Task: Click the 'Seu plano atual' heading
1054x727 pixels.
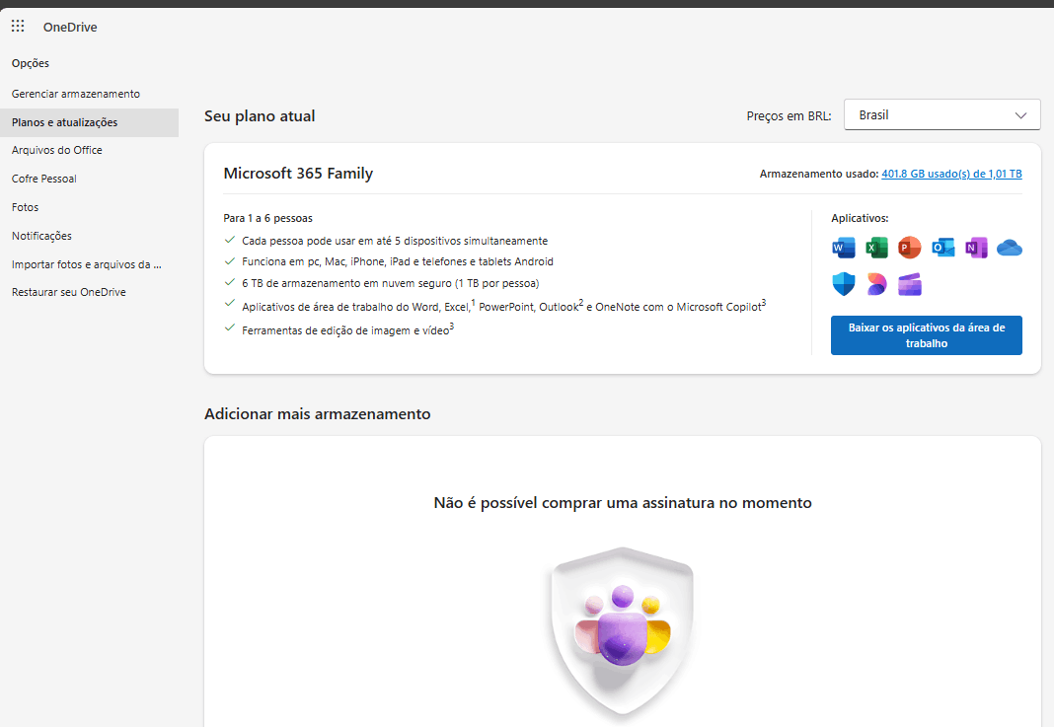Action: tap(260, 116)
